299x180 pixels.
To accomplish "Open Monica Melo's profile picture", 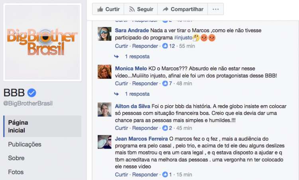I will point(104,72).
